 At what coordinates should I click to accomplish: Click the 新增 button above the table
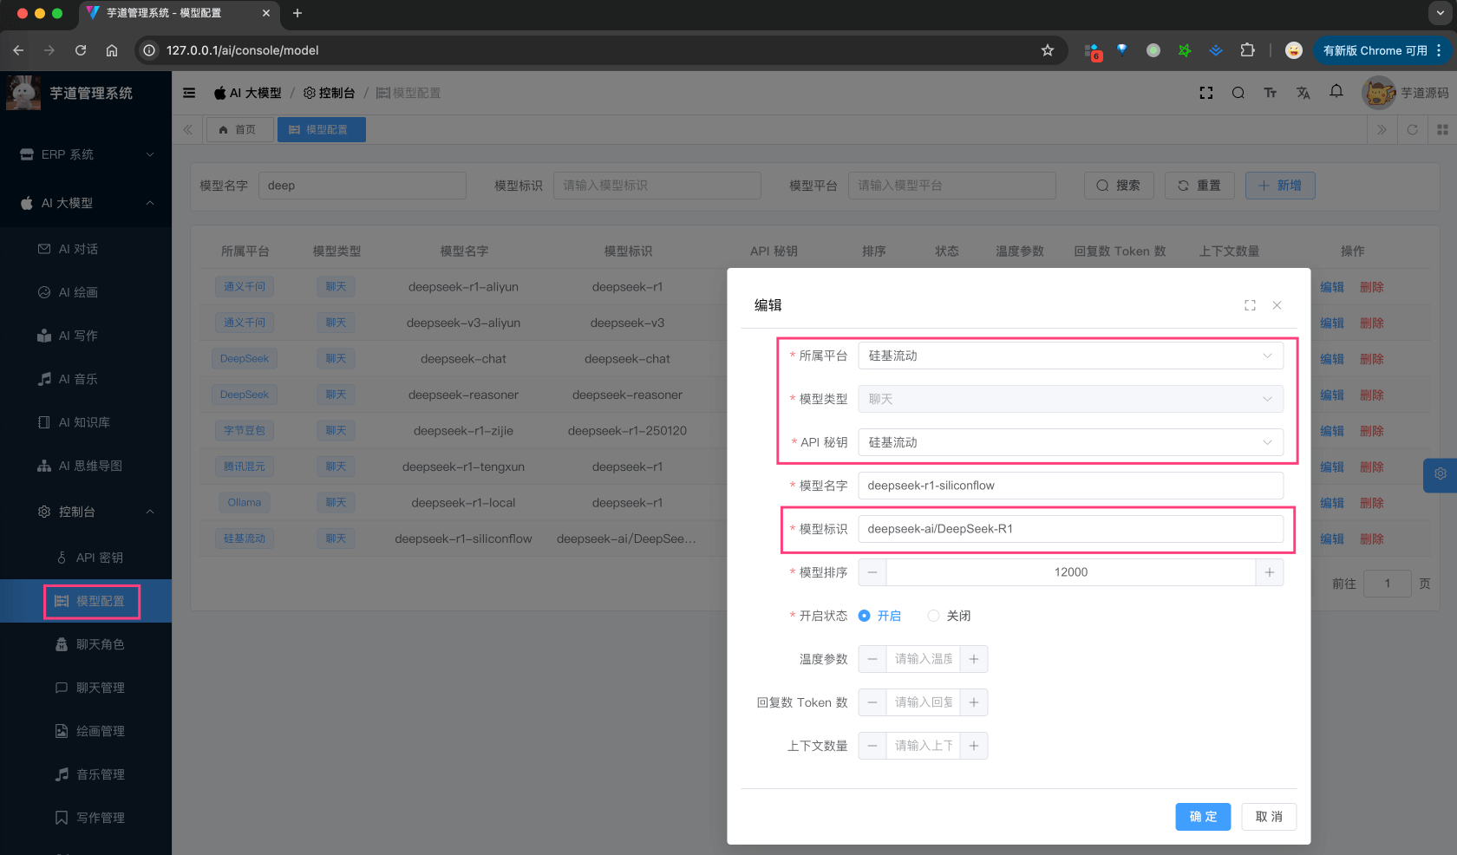coord(1280,185)
